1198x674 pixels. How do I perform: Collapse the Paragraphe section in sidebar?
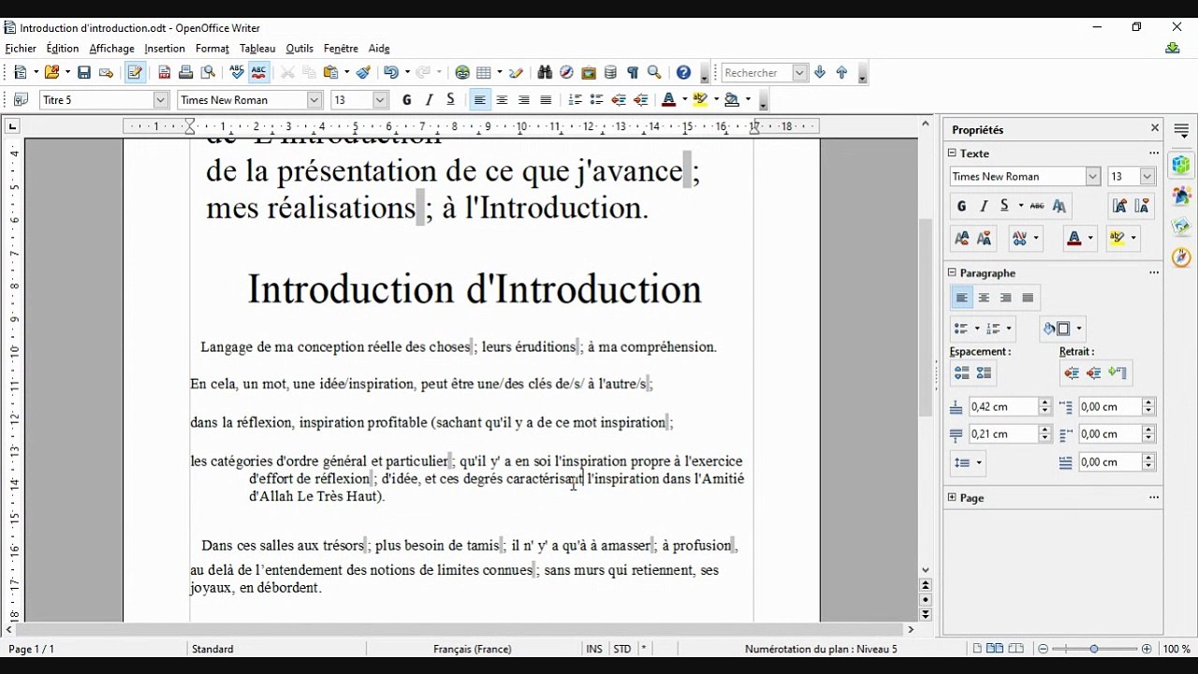pyautogui.click(x=952, y=272)
